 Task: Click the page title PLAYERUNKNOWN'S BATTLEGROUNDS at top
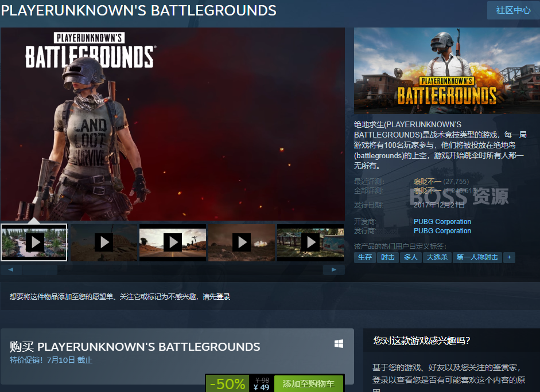[139, 11]
